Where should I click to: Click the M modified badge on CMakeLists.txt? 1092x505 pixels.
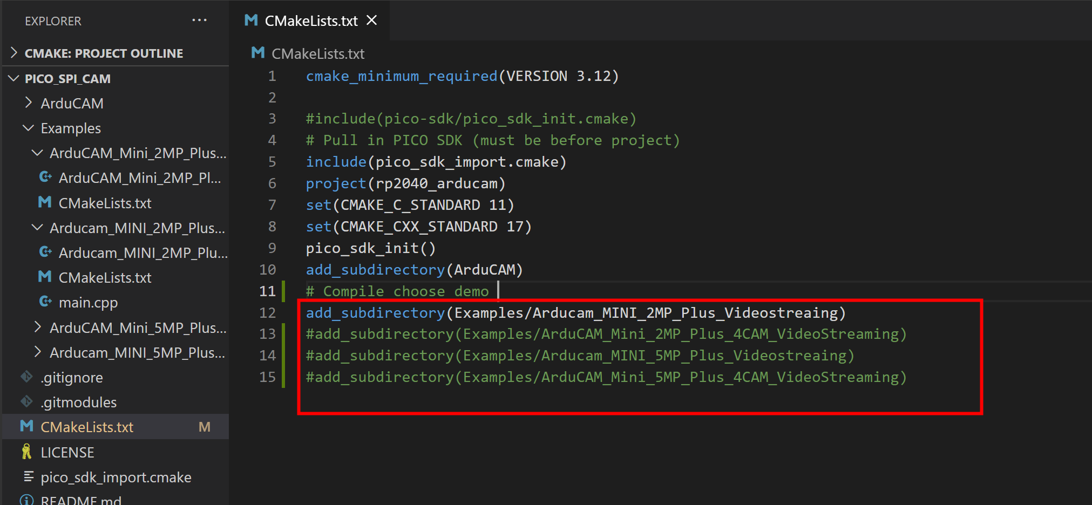coord(205,427)
